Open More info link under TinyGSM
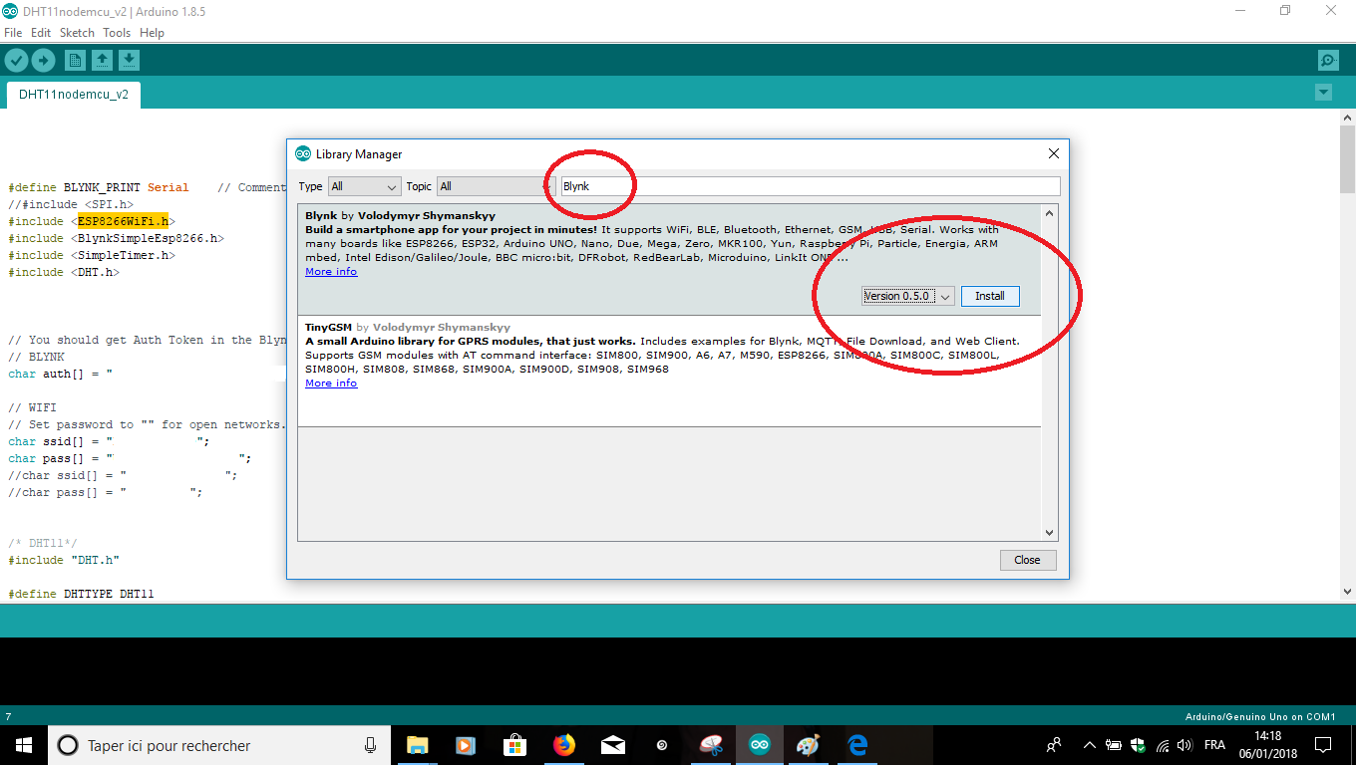This screenshot has height=765, width=1356. pos(331,382)
